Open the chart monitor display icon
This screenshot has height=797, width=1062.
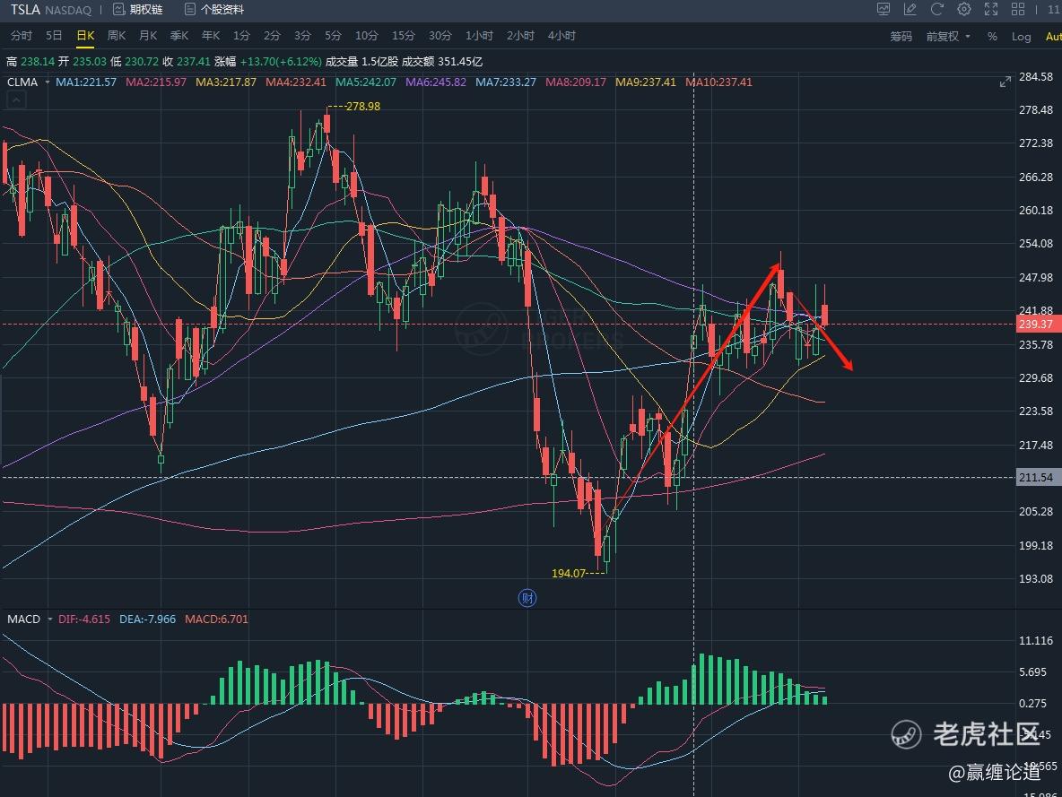click(884, 9)
